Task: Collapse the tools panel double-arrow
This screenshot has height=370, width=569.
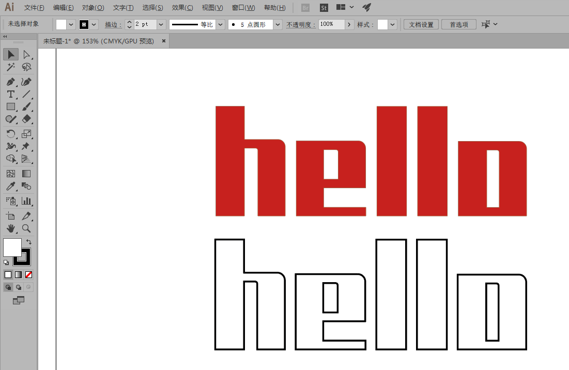Action: [5, 37]
